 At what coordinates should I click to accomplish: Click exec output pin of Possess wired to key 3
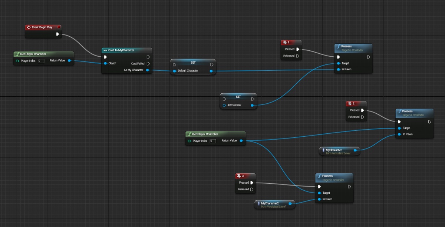pos(350,187)
